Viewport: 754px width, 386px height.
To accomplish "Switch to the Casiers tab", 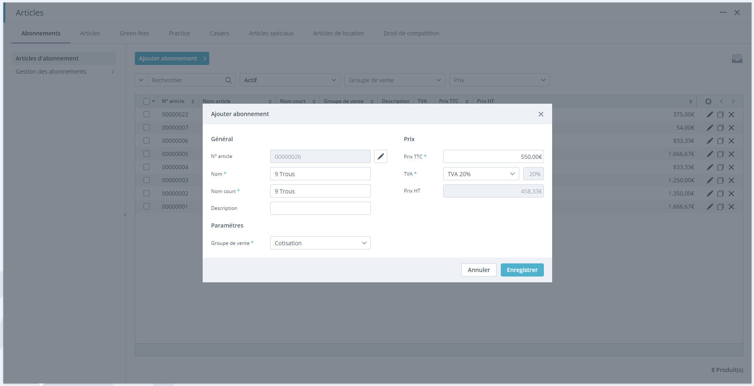I will 220,33.
